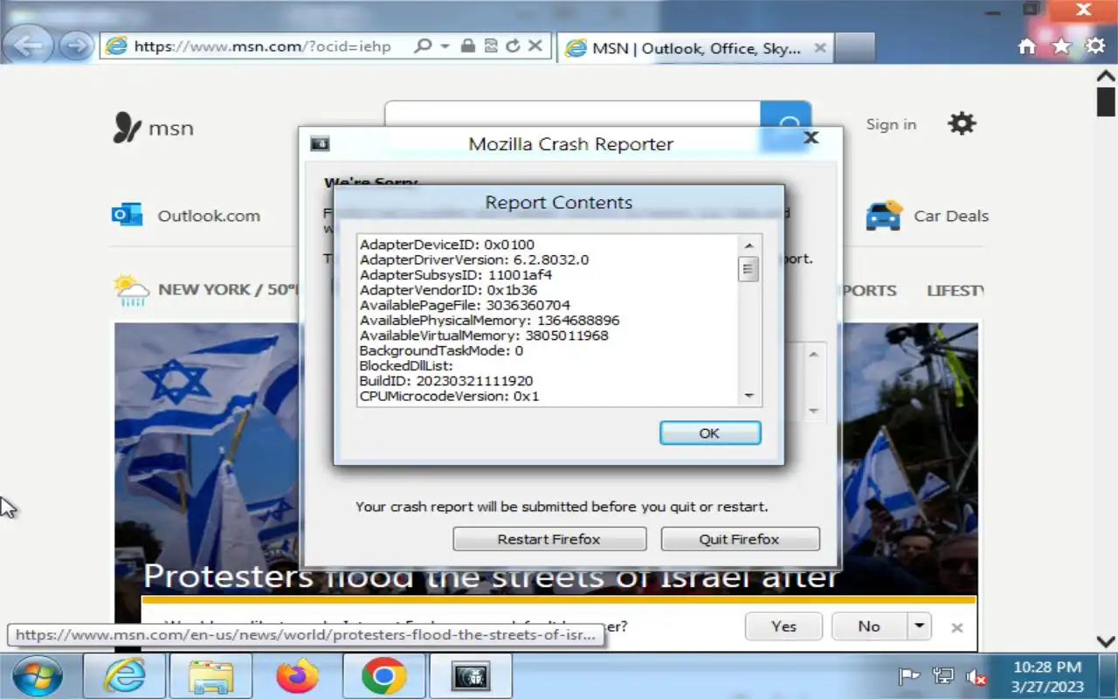Click the report contents scrollbar down arrow
Viewport: 1118px width, 699px height.
pos(749,396)
